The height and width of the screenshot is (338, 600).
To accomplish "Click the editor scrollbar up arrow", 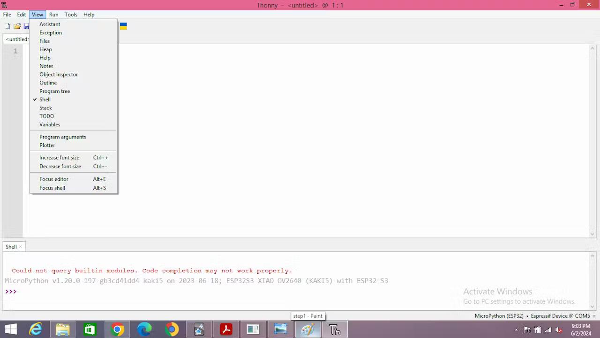I will point(592,48).
